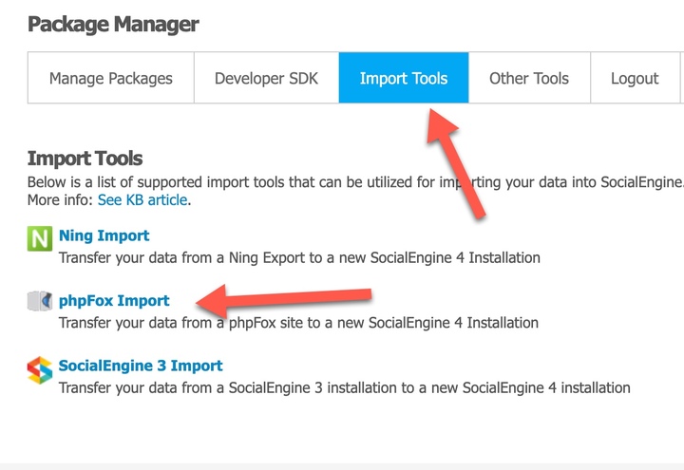Go to the Other Tools tab

(529, 78)
